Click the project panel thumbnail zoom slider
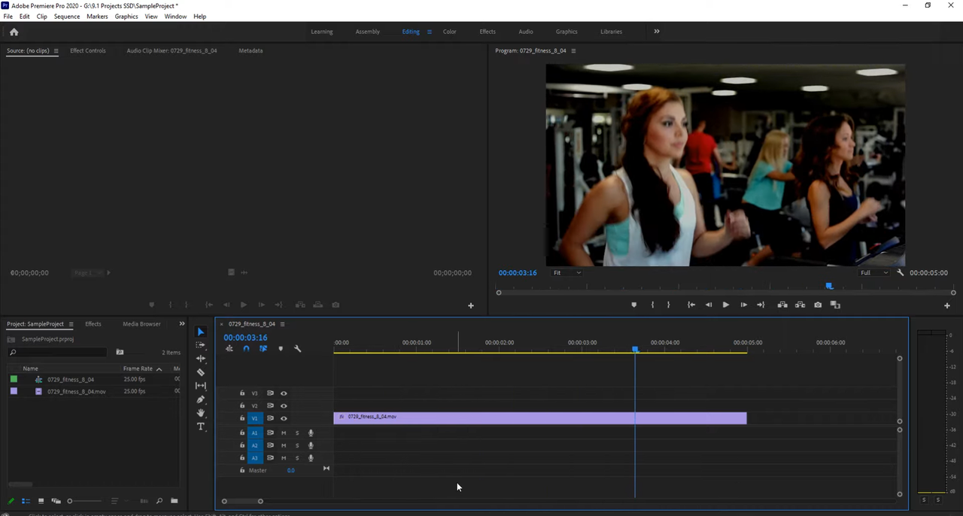 [70, 501]
